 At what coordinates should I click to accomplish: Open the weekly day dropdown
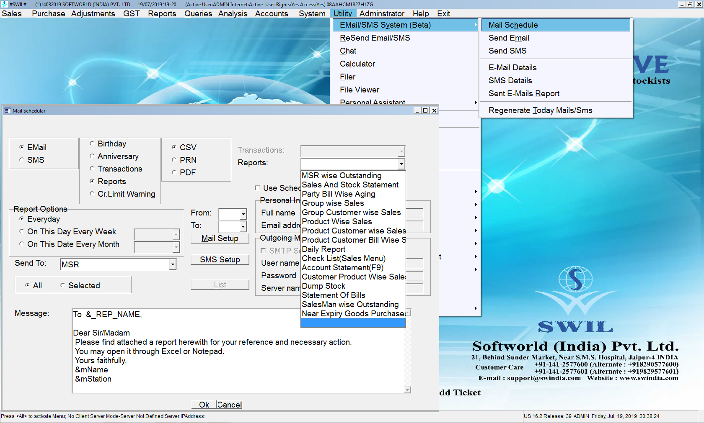point(176,235)
